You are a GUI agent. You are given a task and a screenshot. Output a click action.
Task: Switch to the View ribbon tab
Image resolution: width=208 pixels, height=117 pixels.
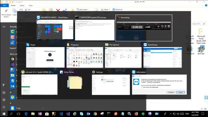tap(31, 6)
